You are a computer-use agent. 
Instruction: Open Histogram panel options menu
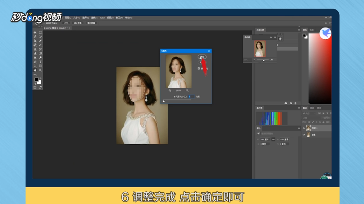(299, 108)
